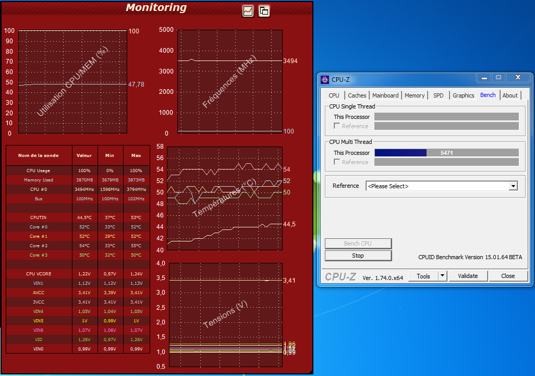Expand the Tools dropdown arrow

tap(442, 276)
